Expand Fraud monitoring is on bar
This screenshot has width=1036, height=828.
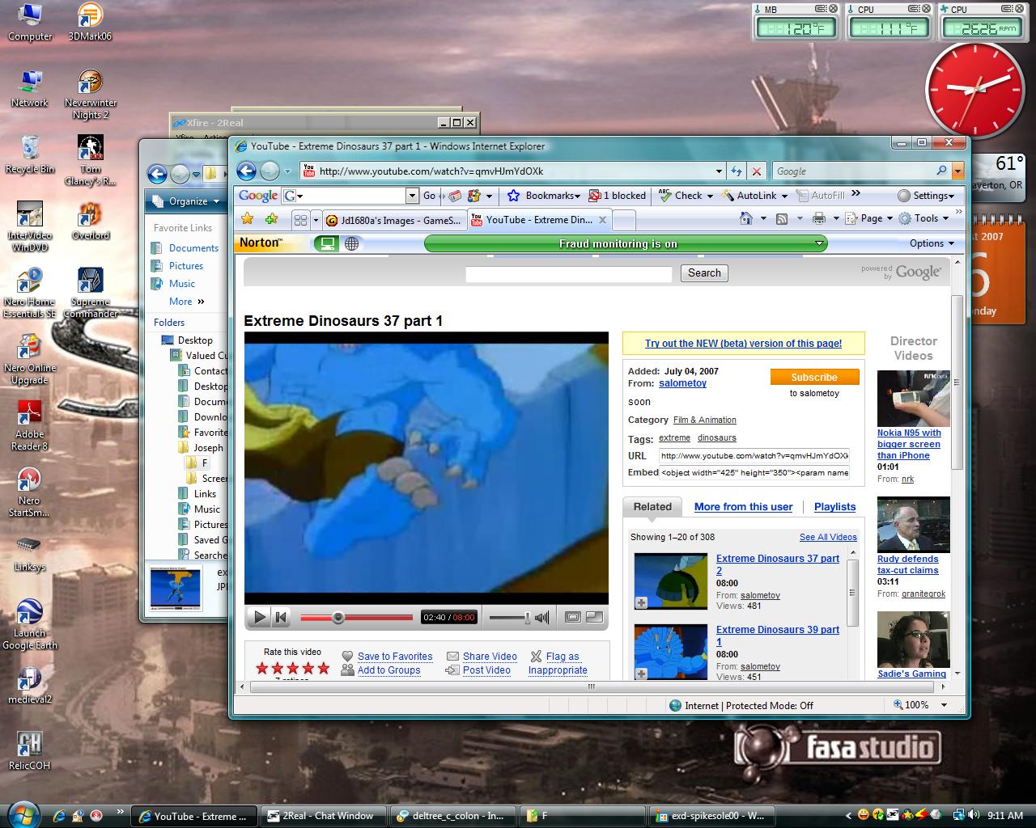(819, 243)
